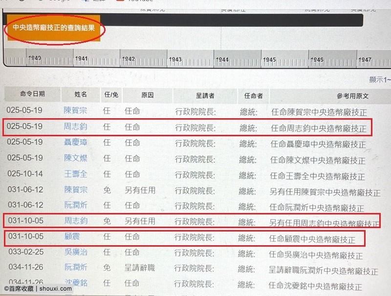Click the 1941 mark on the timeline
This screenshot has width=391, height=296.
tap(81, 59)
